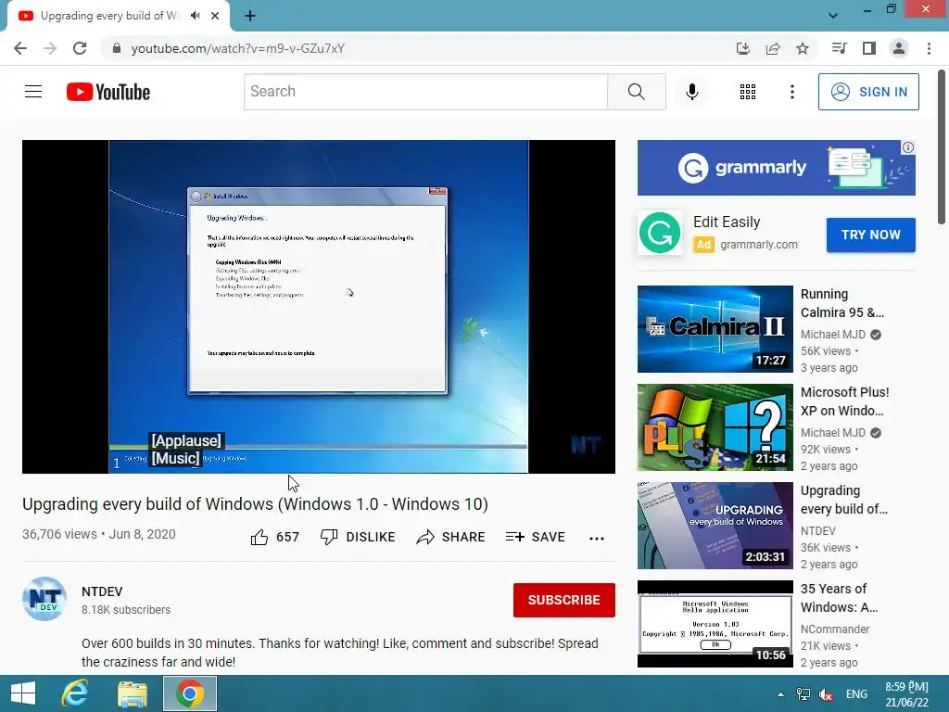Open 35 Years of Windows thumbnail

715,624
